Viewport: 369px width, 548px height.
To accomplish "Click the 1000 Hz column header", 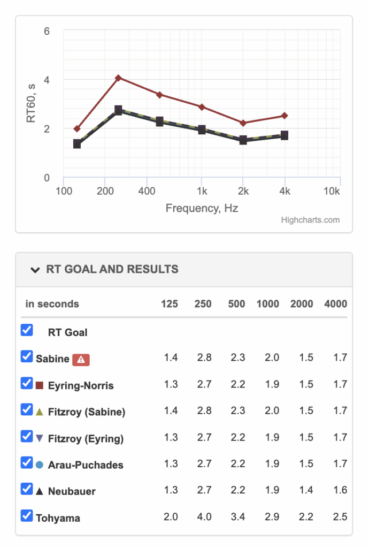I will coord(268,304).
